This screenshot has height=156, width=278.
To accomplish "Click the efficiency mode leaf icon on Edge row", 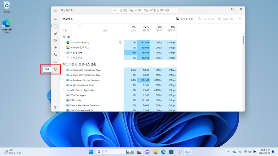I will (x=120, y=42).
